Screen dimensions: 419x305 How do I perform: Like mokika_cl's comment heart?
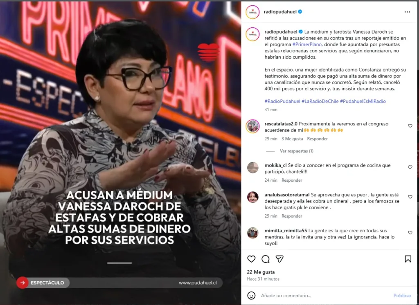[x=410, y=167]
